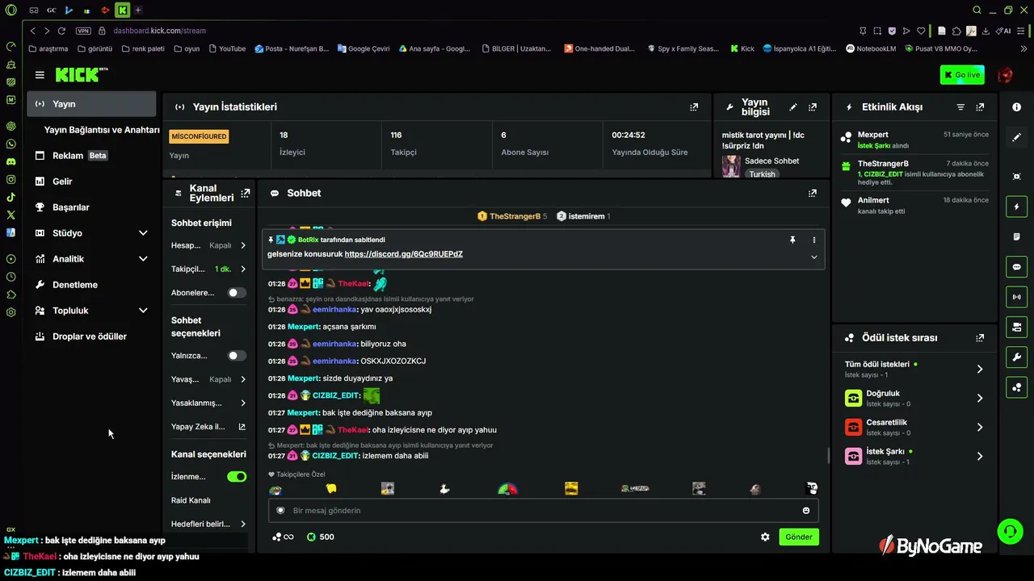Open the green support chat bubble
Image resolution: width=1034 pixels, height=581 pixels.
(x=1010, y=530)
